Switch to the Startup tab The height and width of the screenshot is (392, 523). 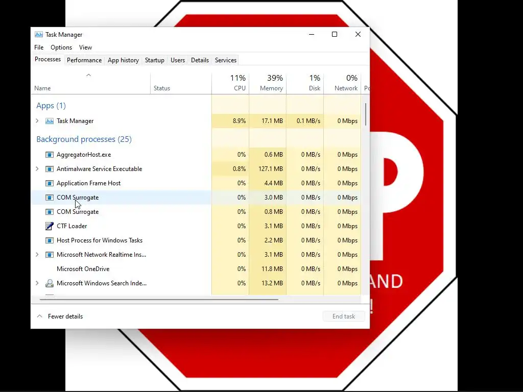pyautogui.click(x=154, y=60)
